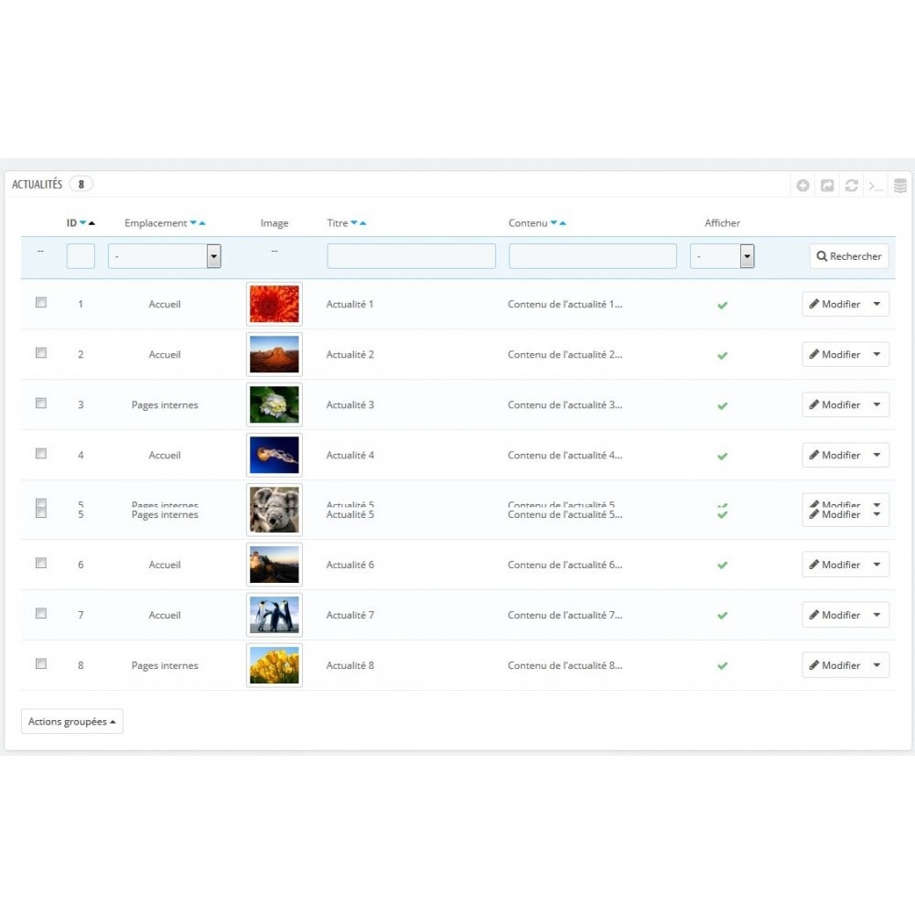The height and width of the screenshot is (915, 915).
Task: Expand Modifier options arrow for Actualité 3
Action: coord(877,404)
